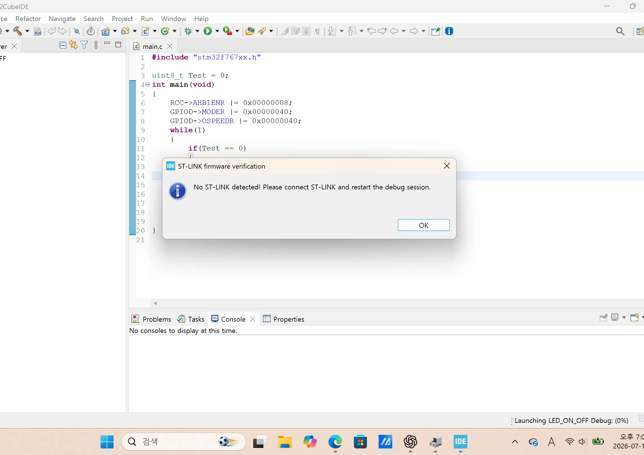Close the ST-LINK firmware verification dialog

click(x=447, y=166)
